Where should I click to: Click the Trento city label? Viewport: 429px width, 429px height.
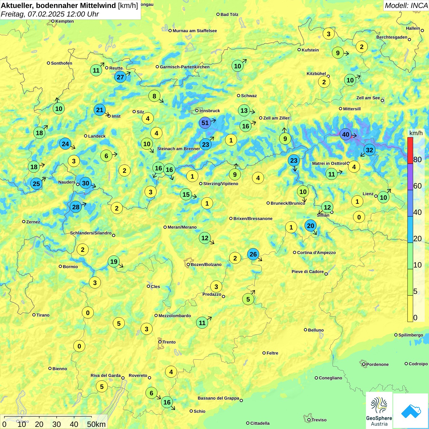pyautogui.click(x=169, y=342)
